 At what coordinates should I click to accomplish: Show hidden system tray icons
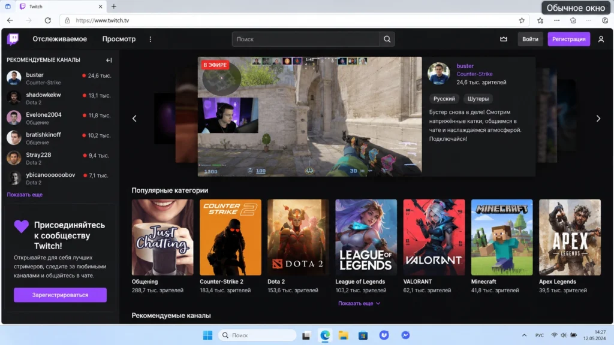point(524,335)
